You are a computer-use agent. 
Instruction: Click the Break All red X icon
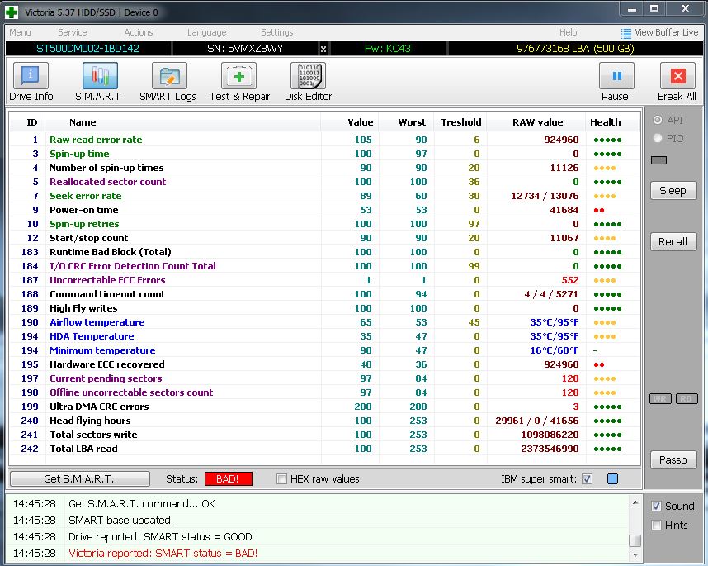[x=677, y=75]
